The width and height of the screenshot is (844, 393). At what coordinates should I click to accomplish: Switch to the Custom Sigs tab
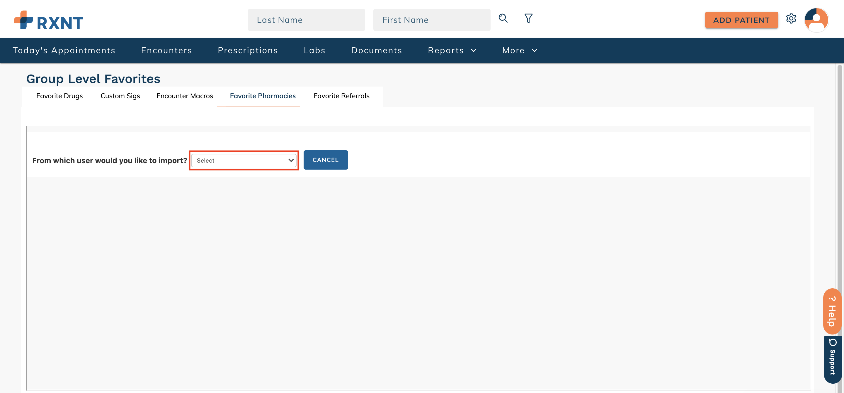pos(120,96)
